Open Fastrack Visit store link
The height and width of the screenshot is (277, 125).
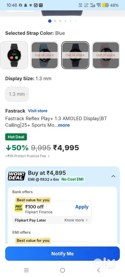point(38,111)
